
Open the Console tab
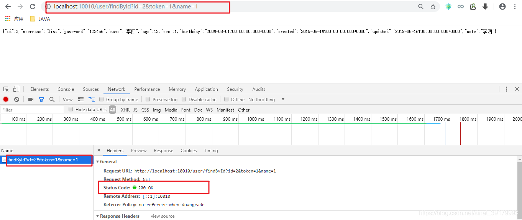66,89
